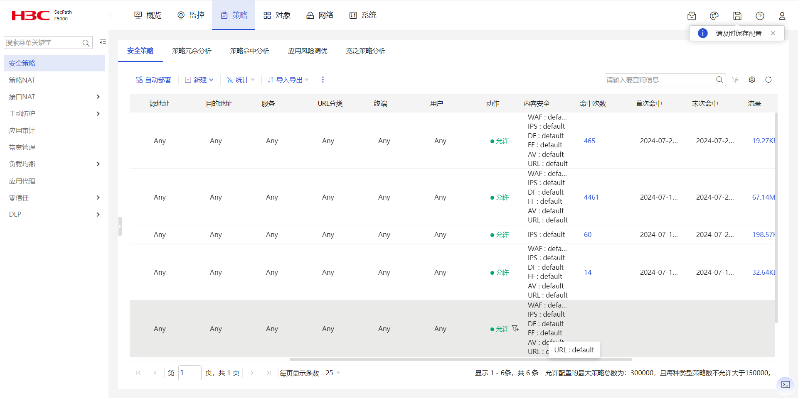Open the 对象 top menu
This screenshot has height=398, width=798.
(x=277, y=15)
